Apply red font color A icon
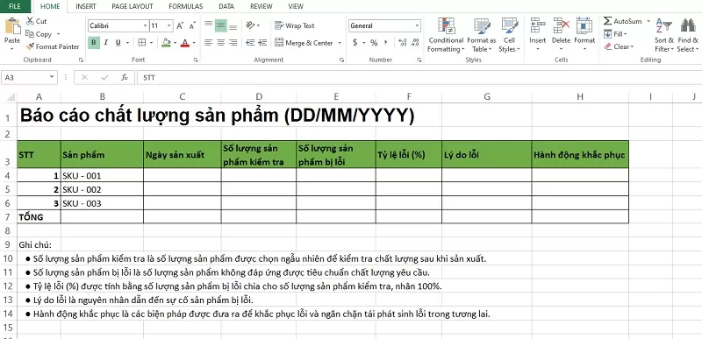 pos(185,43)
